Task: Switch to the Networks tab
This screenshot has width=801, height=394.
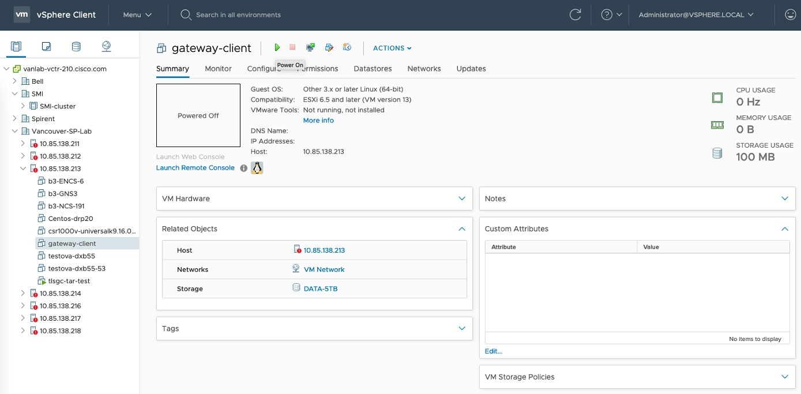Action: (424, 68)
